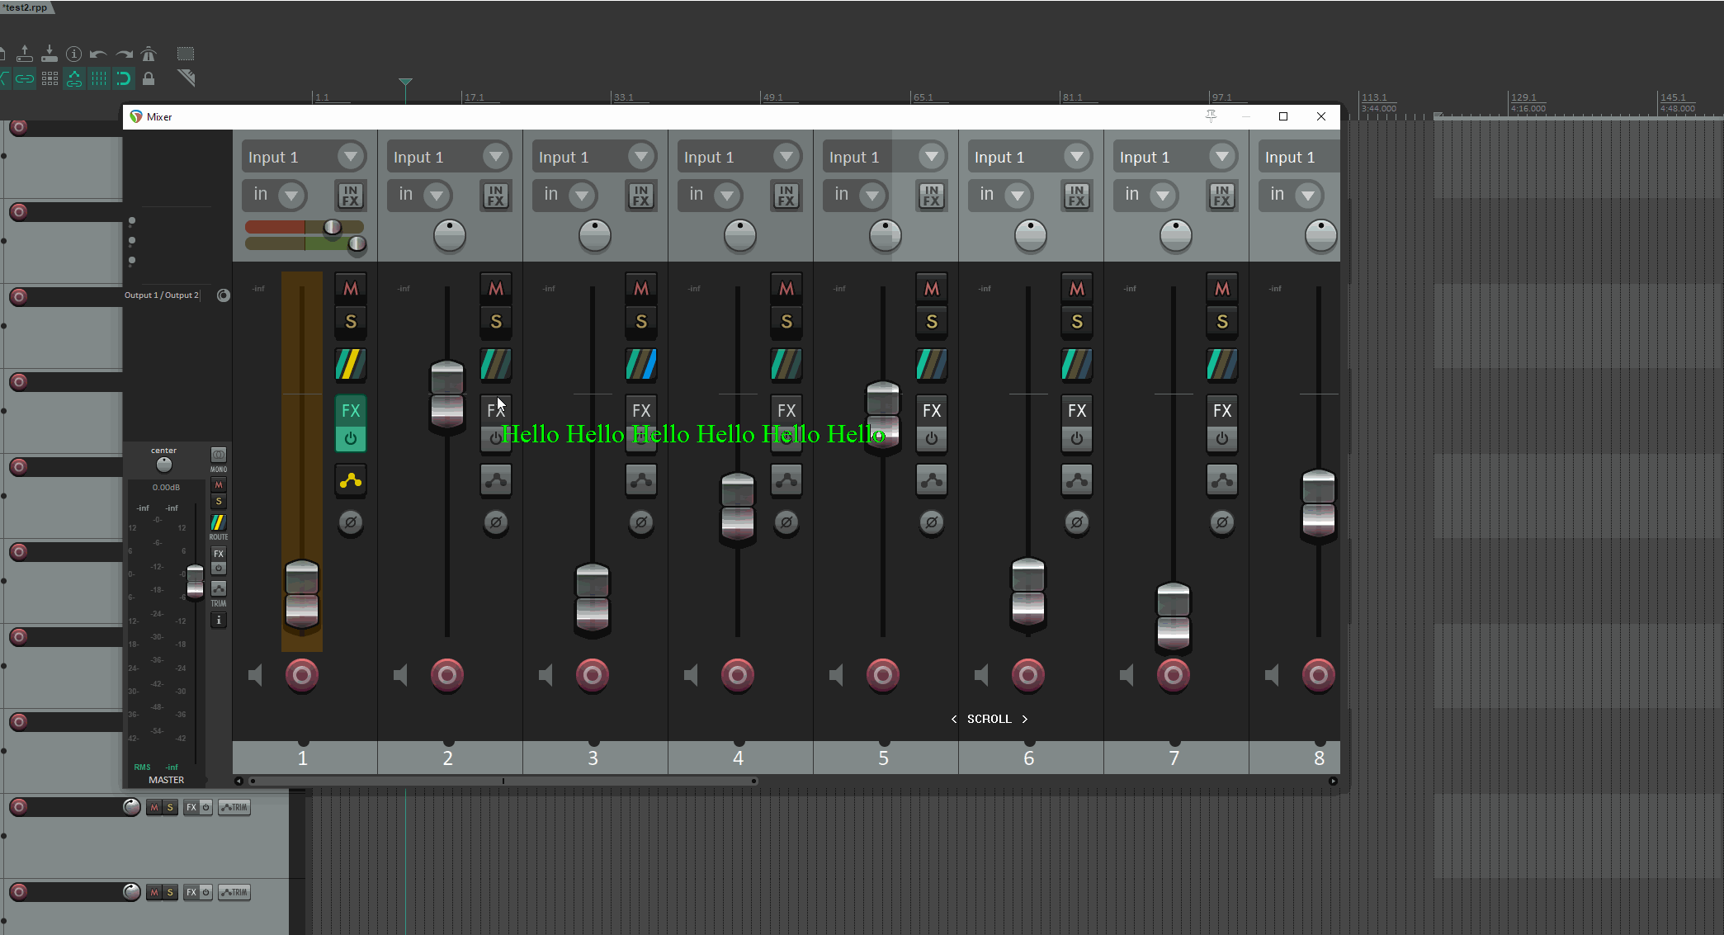Screen dimensions: 1724x935
Task: Click the item grouping chain-link icon
Action: pos(25,78)
